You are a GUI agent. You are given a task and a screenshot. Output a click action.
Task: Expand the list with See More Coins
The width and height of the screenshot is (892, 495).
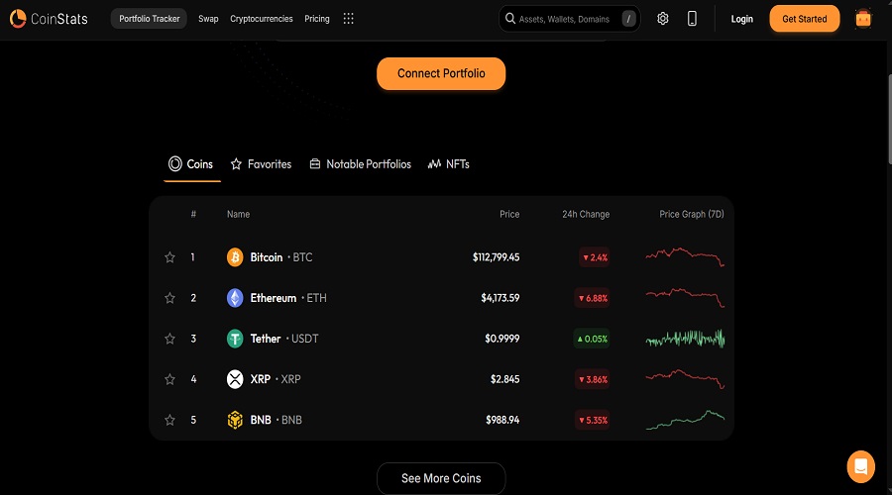(x=441, y=478)
